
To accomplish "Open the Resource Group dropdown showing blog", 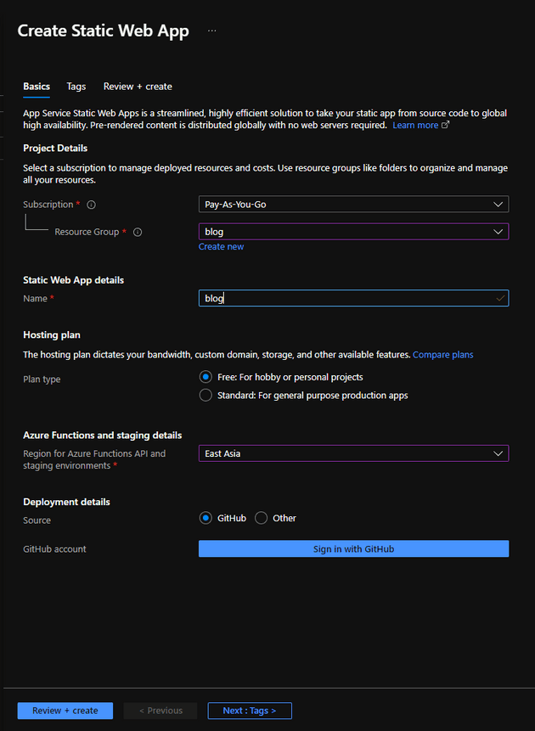I will pyautogui.click(x=353, y=231).
